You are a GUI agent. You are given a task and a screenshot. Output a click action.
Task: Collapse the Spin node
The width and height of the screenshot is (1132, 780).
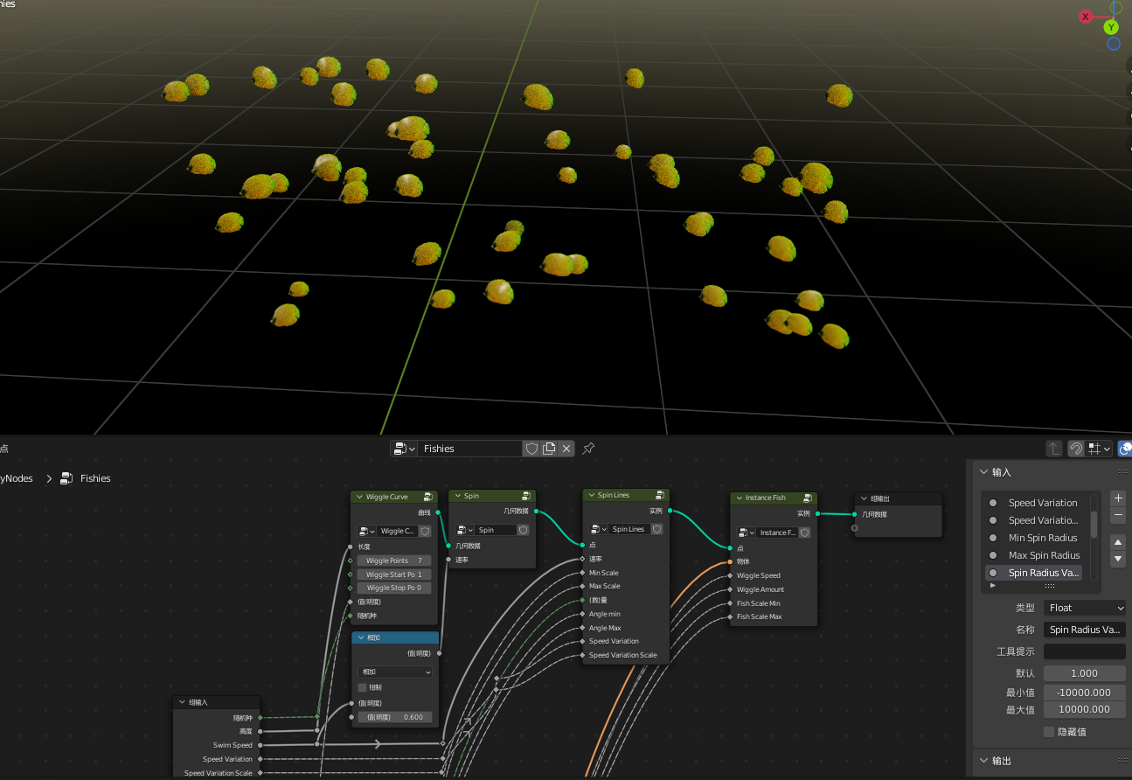tap(456, 496)
